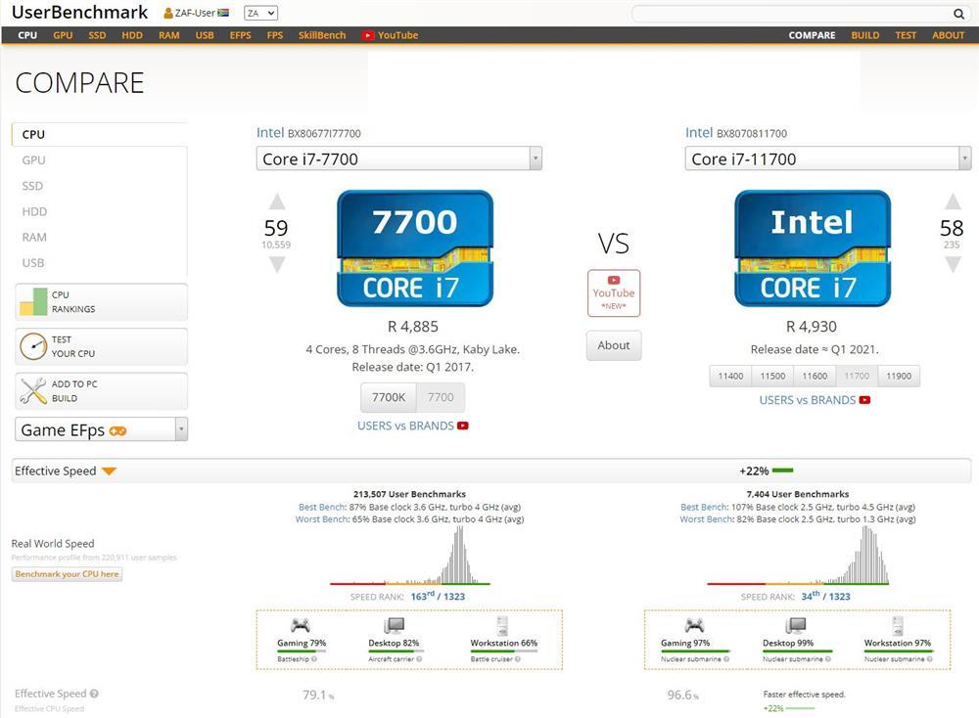979x718 pixels.
Task: Click the Gaming 79% gamepad icon
Action: point(301,625)
